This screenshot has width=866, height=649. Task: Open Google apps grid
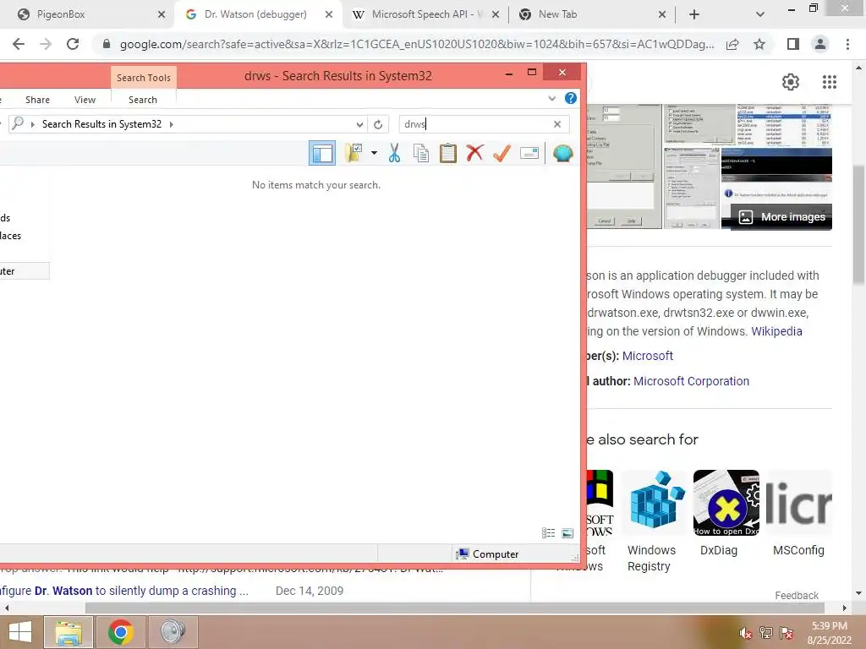pyautogui.click(x=829, y=82)
